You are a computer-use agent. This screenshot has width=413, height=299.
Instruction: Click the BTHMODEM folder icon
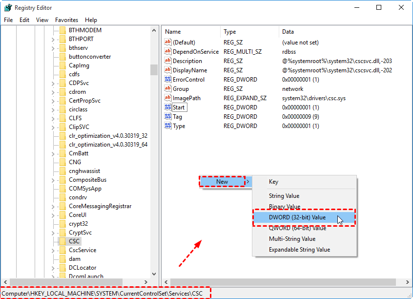pos(62,30)
